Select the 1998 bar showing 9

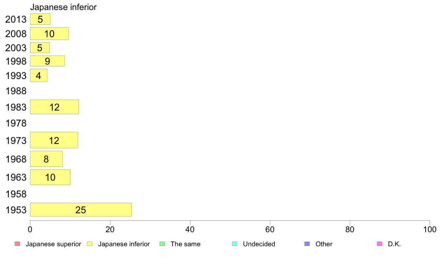click(47, 61)
